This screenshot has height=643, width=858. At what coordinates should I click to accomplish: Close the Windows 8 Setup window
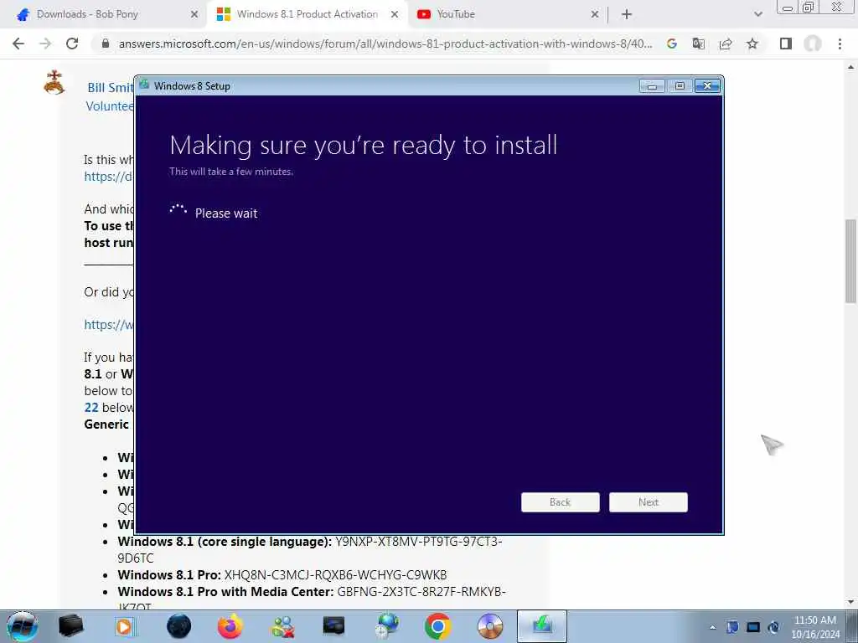[x=707, y=86]
